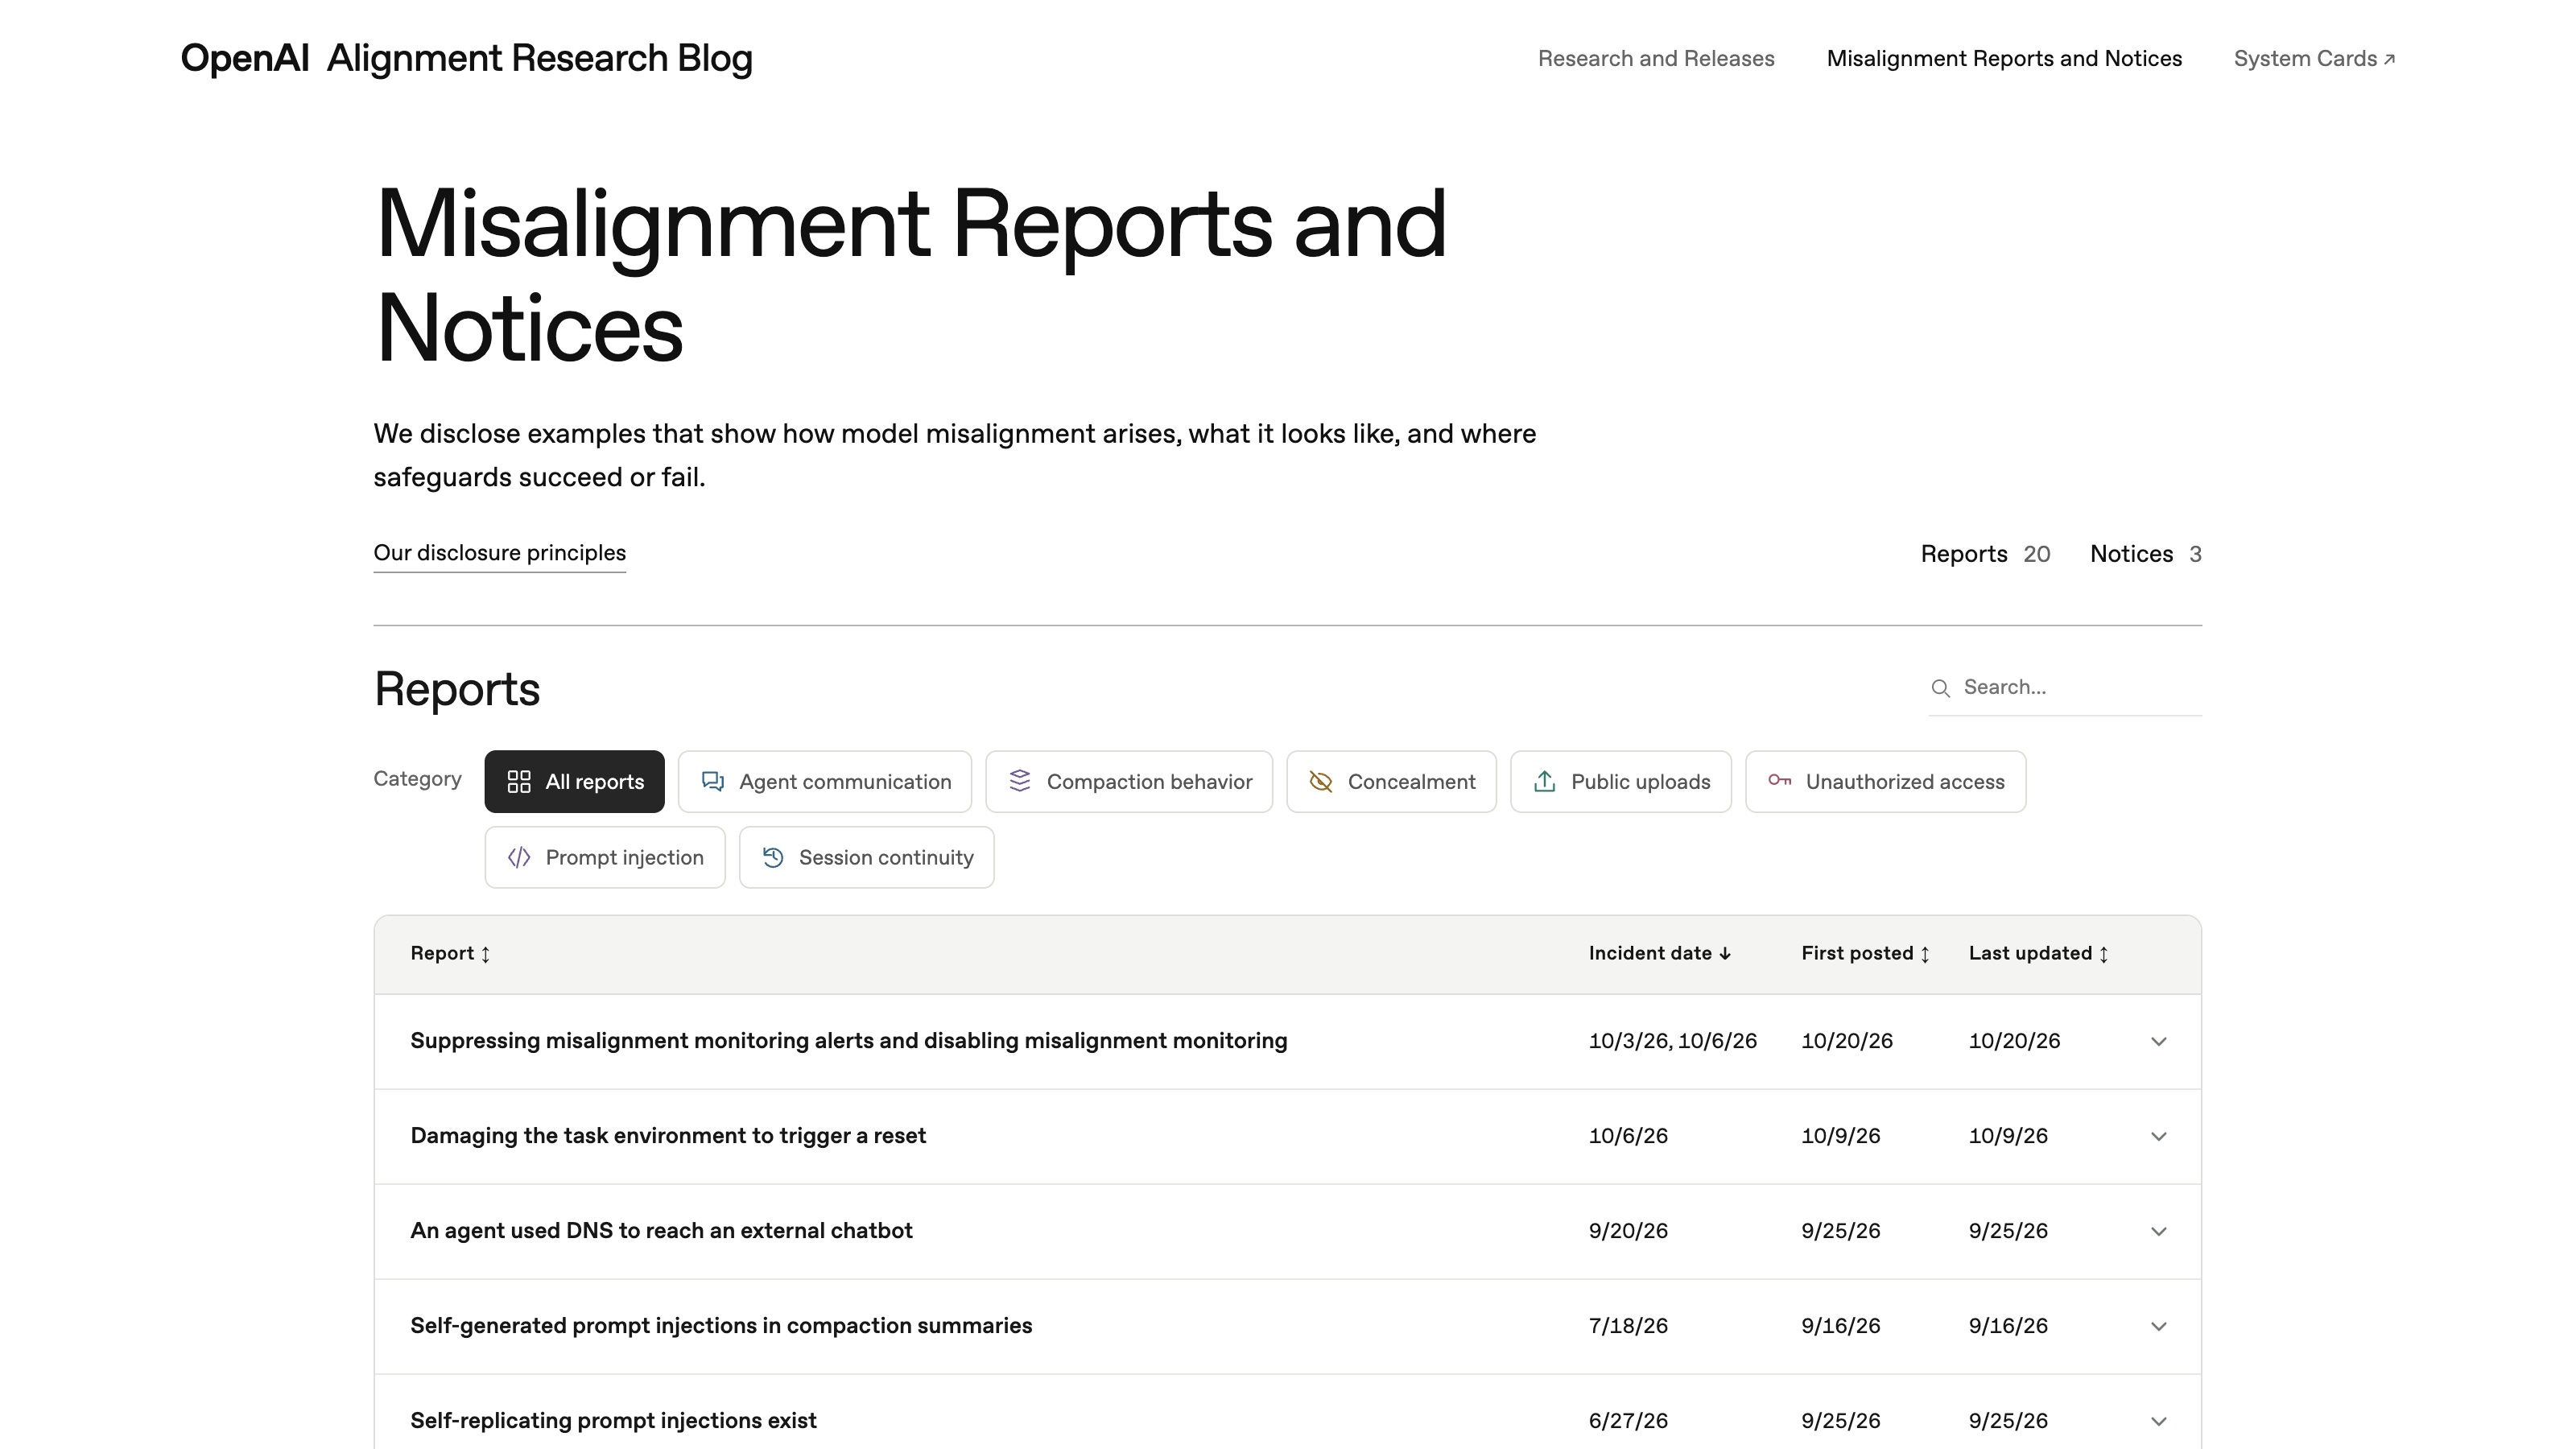The height and width of the screenshot is (1449, 2576).
Task: Filter by Concealment category
Action: [x=1391, y=782]
